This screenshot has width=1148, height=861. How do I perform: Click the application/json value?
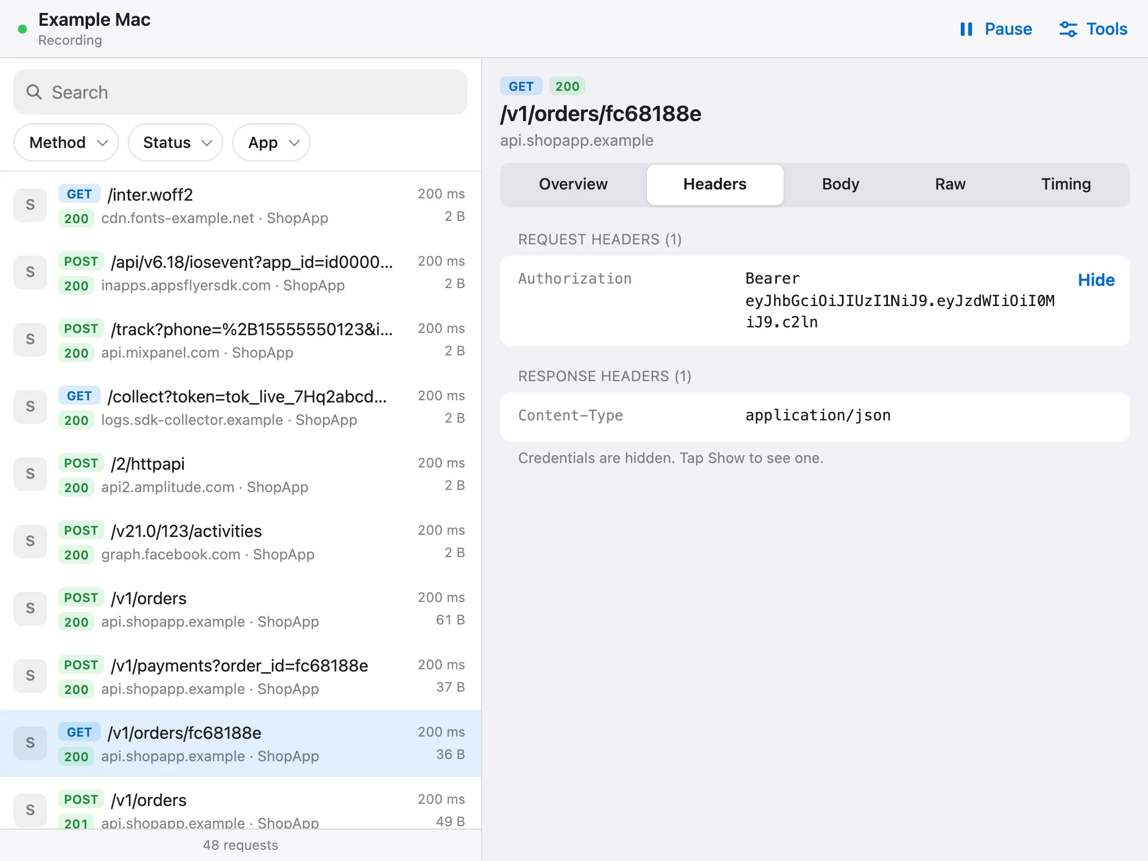coord(818,415)
